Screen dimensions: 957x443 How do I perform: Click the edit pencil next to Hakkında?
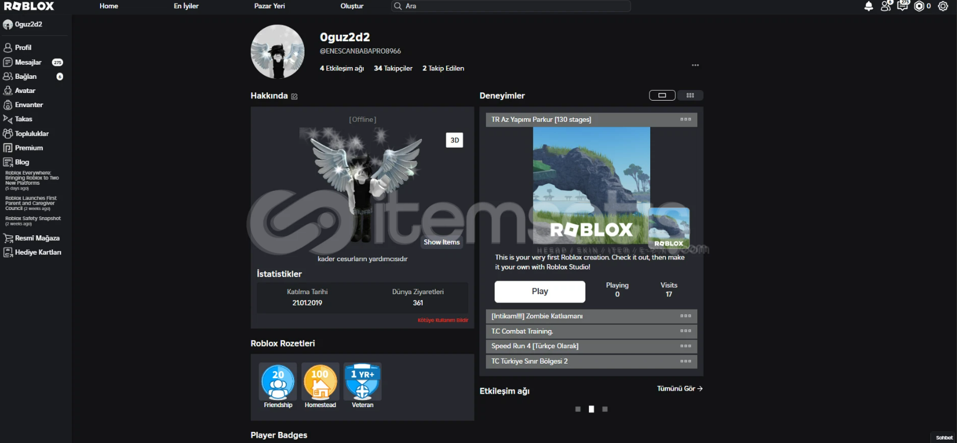coord(294,96)
